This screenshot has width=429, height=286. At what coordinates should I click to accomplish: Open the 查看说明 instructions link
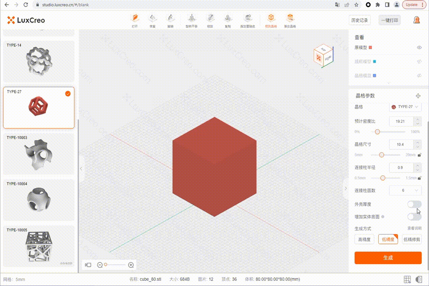pyautogui.click(x=414, y=228)
